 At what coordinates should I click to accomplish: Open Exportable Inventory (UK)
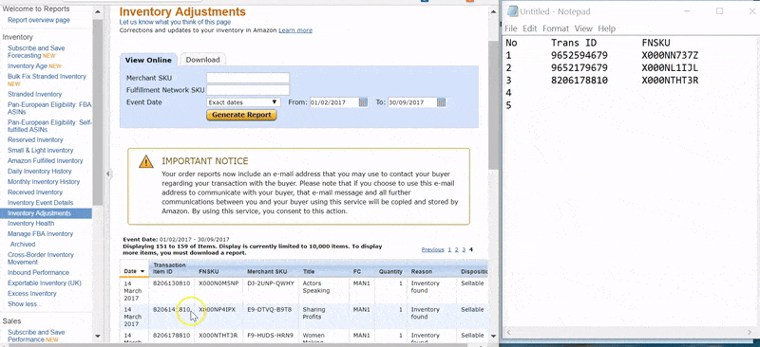[45, 283]
